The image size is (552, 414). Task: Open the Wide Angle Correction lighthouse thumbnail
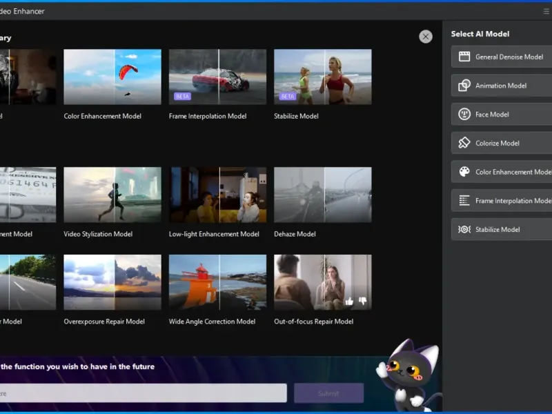tap(217, 282)
